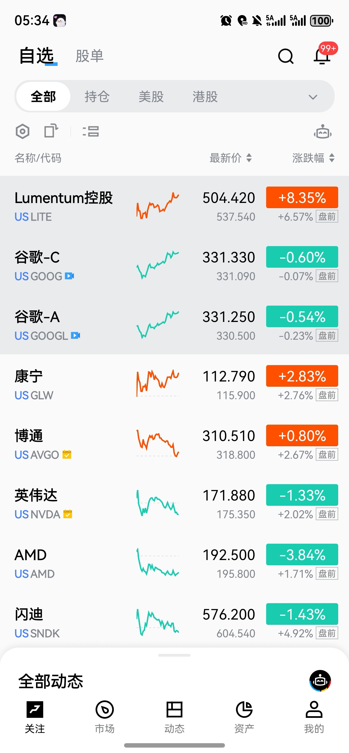Open the robot assistant icon above 涨跌幅
The height and width of the screenshot is (753, 349).
coord(322,132)
